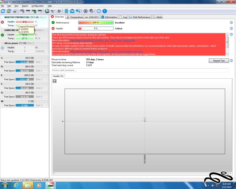Open the File menu
Screen dimensions: 236x189
tap(2, 6)
